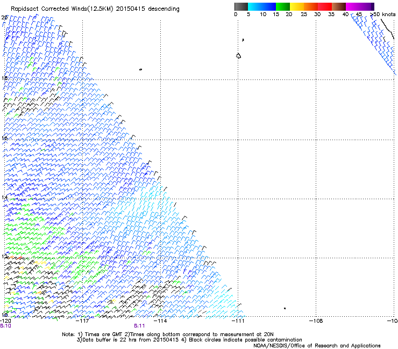Click the 'Data buffer is 22 hrs' note line
Viewport: 398px width, 349px height.
pyautogui.click(x=189, y=340)
